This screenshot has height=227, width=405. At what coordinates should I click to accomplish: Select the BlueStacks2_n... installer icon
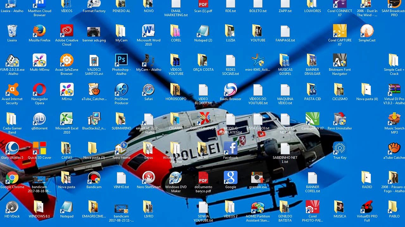(94, 119)
